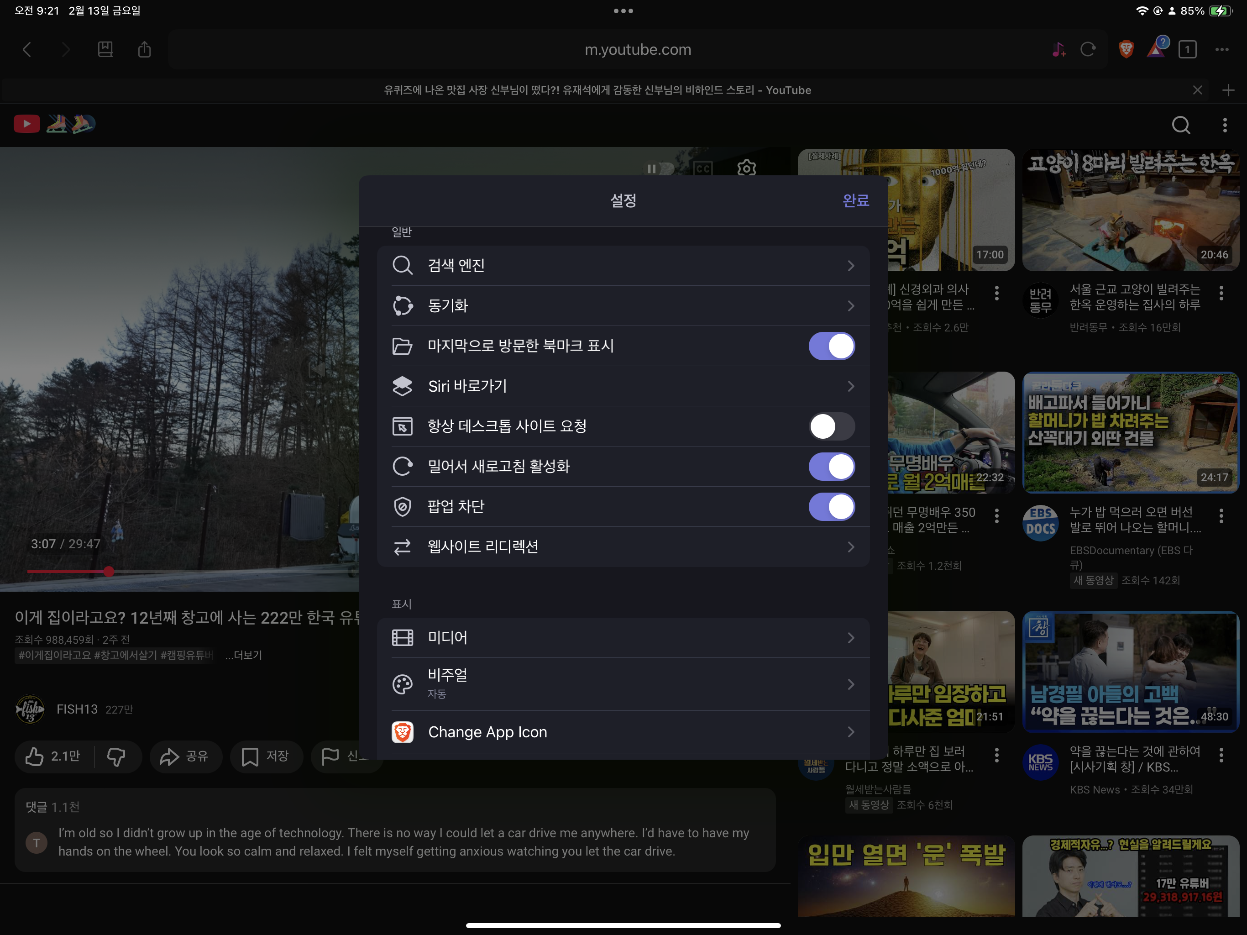The height and width of the screenshot is (935, 1247).
Task: Click the m.youtube.com address bar
Action: click(637, 50)
